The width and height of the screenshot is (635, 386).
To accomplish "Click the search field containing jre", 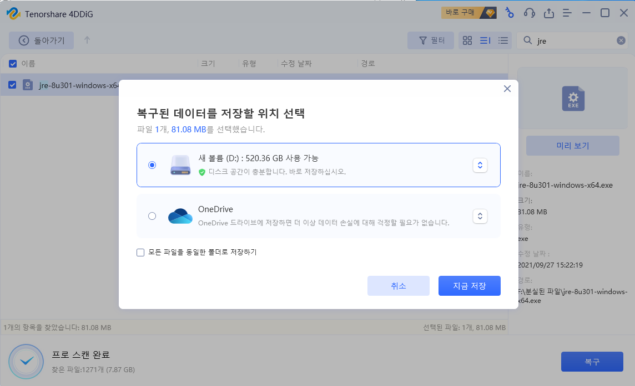I will [573, 40].
